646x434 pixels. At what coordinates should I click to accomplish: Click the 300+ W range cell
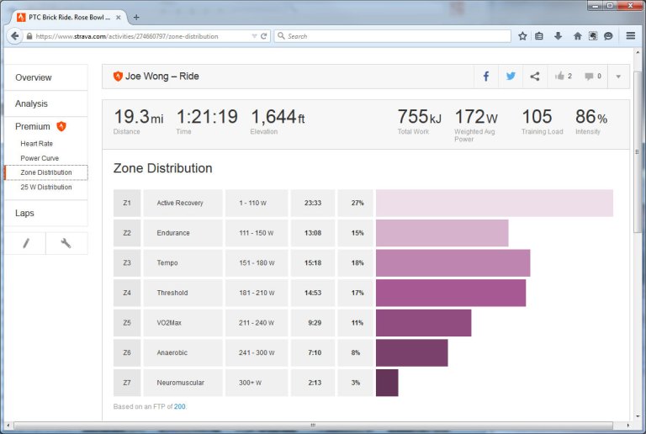click(257, 383)
